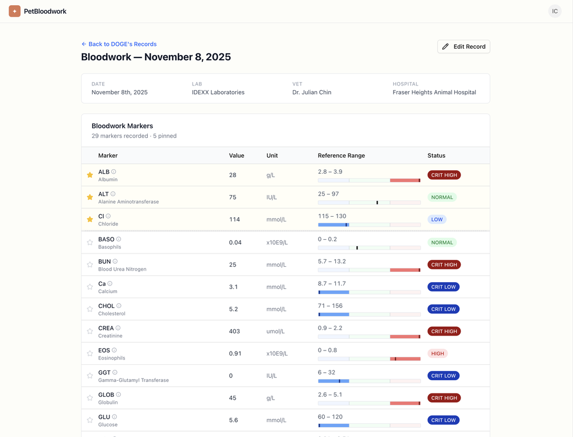The height and width of the screenshot is (437, 573).
Task: Click the LOW badge for Chloride
Action: point(437,220)
